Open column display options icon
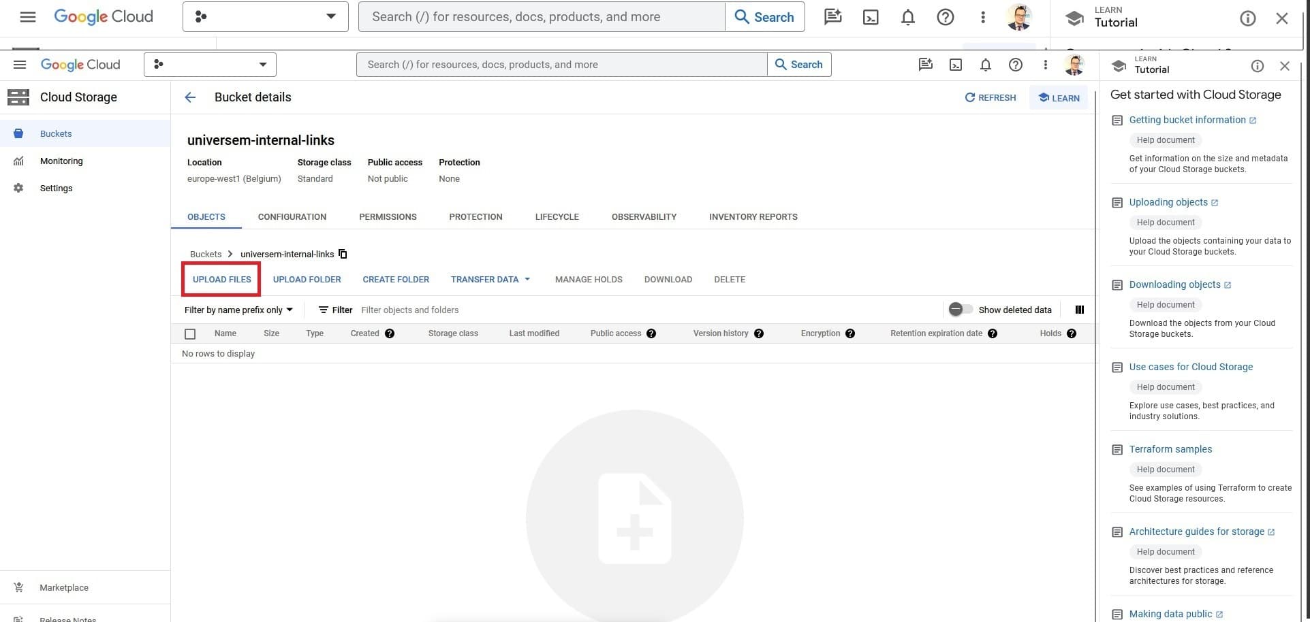The width and height of the screenshot is (1310, 622). tap(1079, 310)
